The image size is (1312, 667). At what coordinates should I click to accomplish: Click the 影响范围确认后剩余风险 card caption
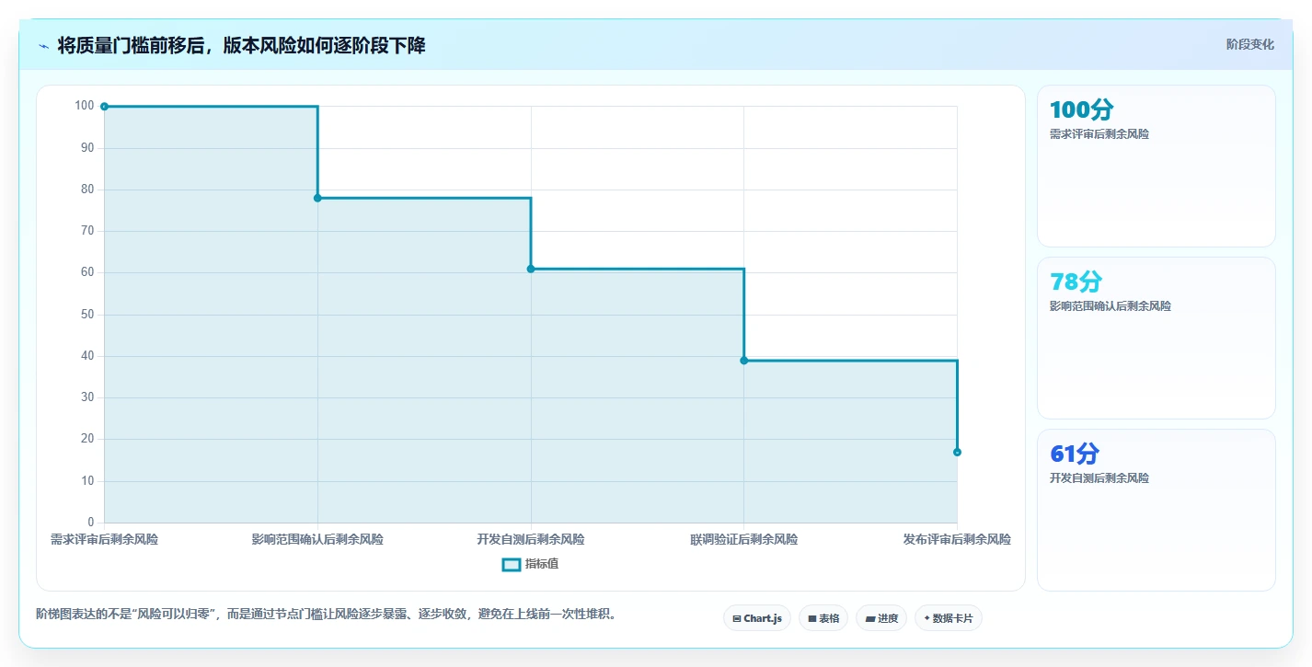(x=1110, y=306)
